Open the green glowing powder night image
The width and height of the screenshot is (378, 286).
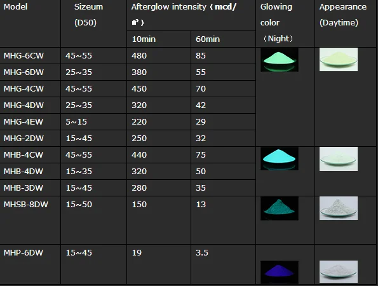(x=280, y=60)
